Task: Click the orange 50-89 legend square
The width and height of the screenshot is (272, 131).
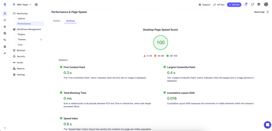Action: [x=155, y=56]
